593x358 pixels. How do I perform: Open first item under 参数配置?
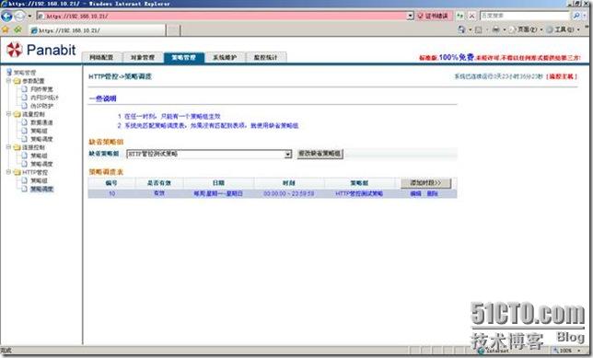pyautogui.click(x=41, y=89)
